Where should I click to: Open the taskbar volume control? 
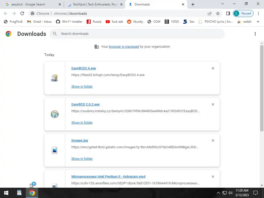230,193
